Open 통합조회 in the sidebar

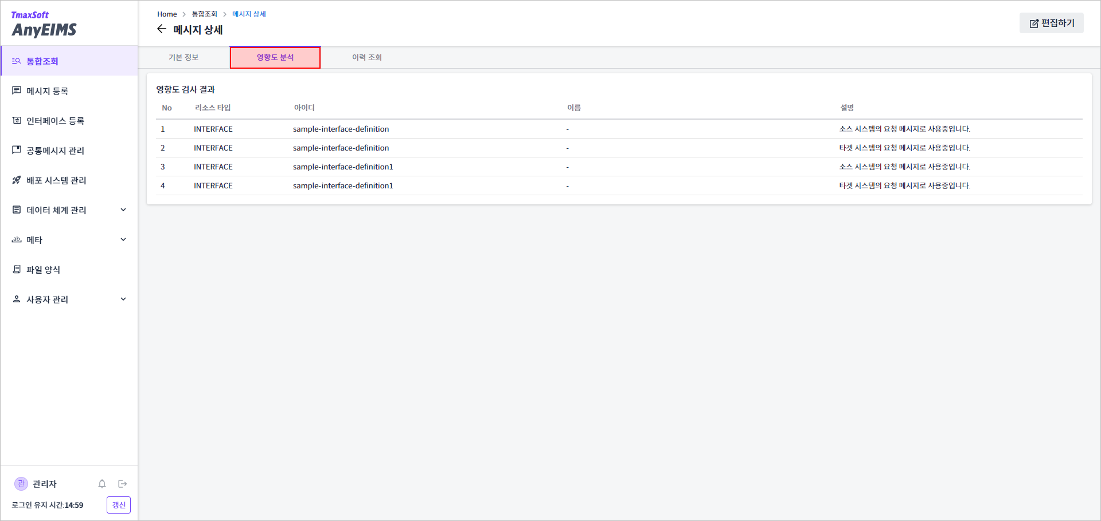pos(69,61)
